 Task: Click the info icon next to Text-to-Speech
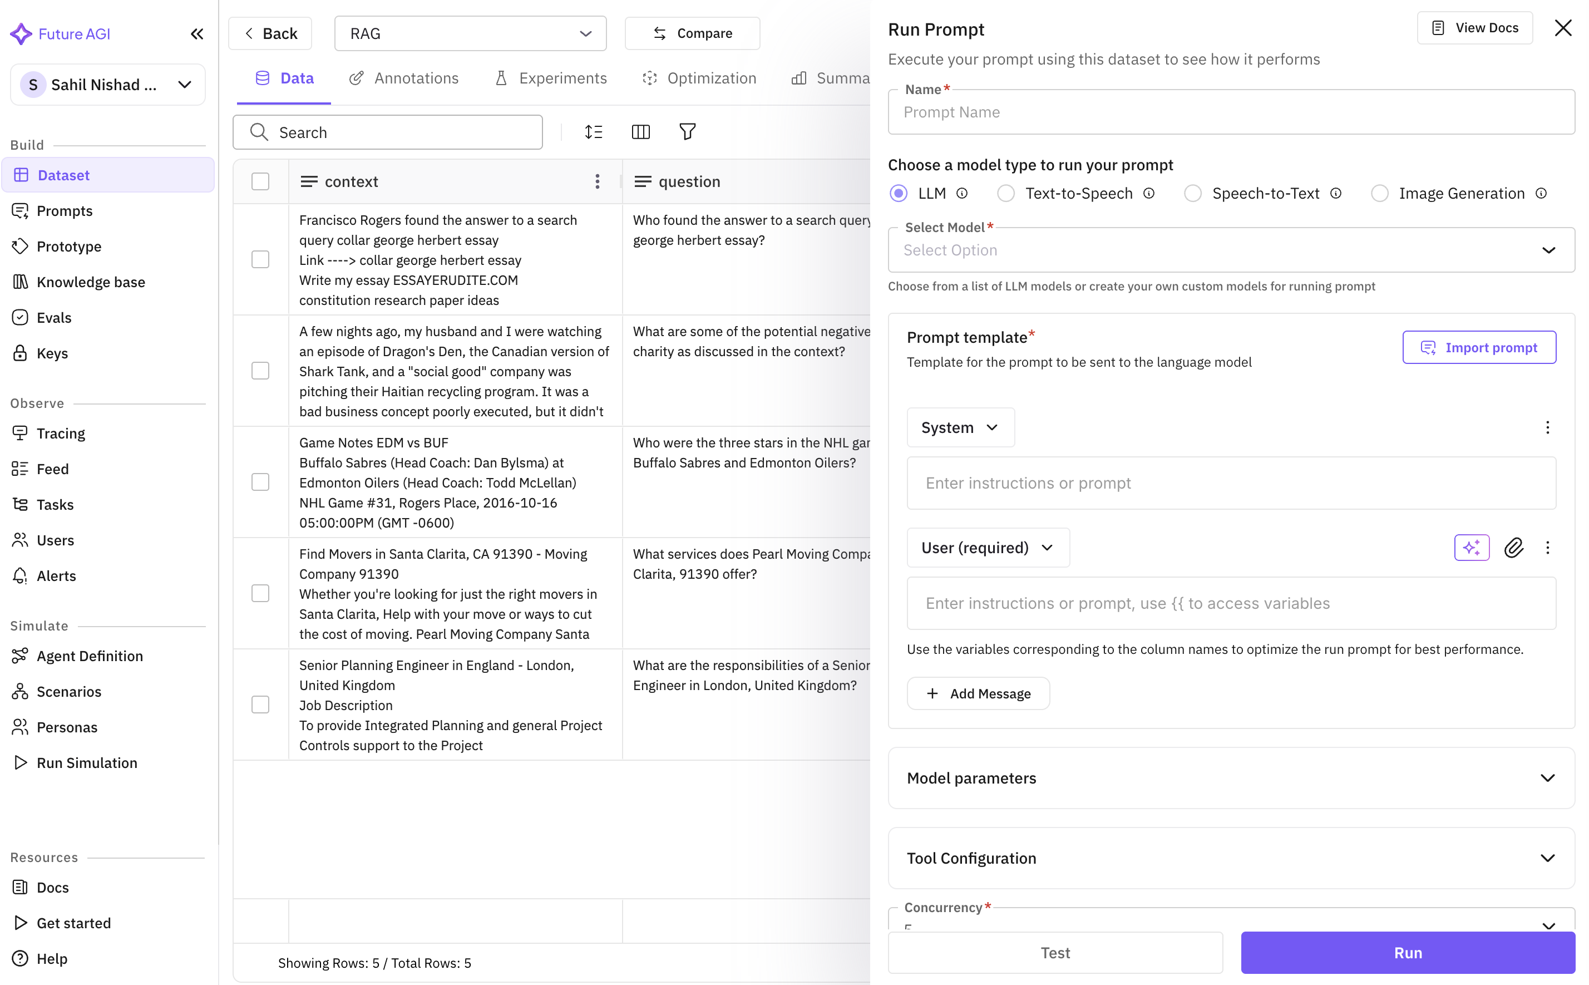1149,194
